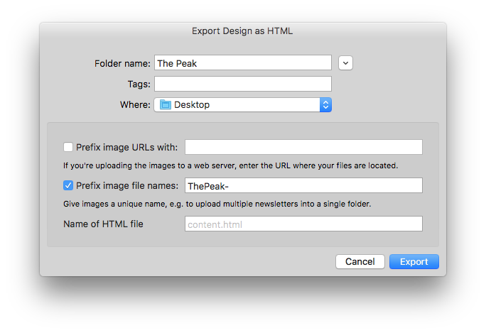Click the content.html file name field
486x333 pixels.
click(303, 224)
